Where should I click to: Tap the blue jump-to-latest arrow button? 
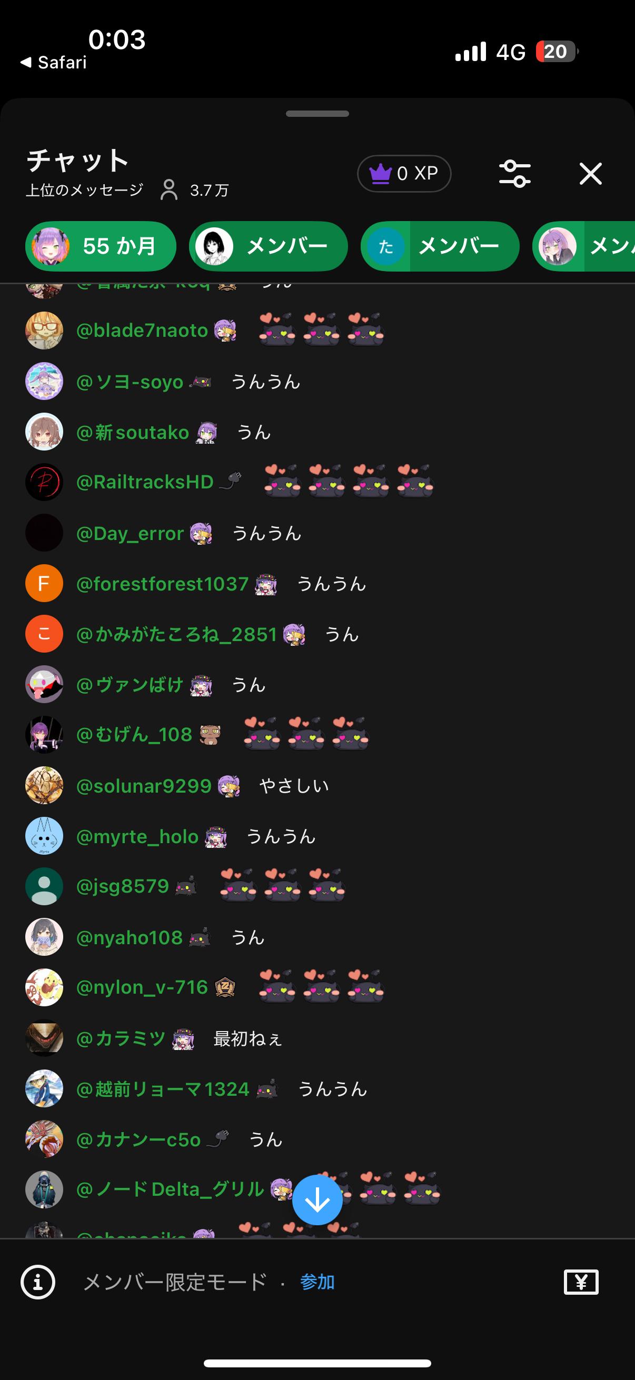pyautogui.click(x=317, y=1200)
